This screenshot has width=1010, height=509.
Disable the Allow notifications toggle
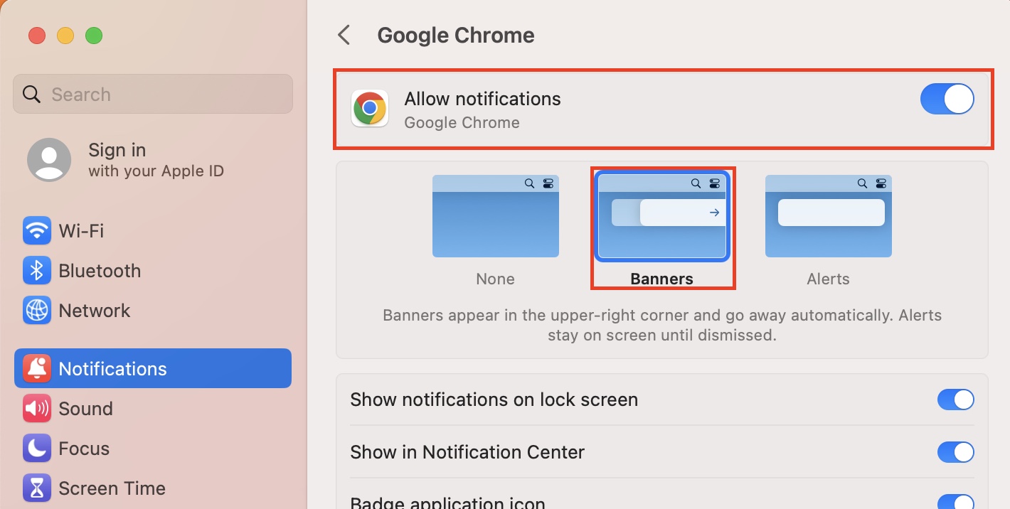coord(947,99)
